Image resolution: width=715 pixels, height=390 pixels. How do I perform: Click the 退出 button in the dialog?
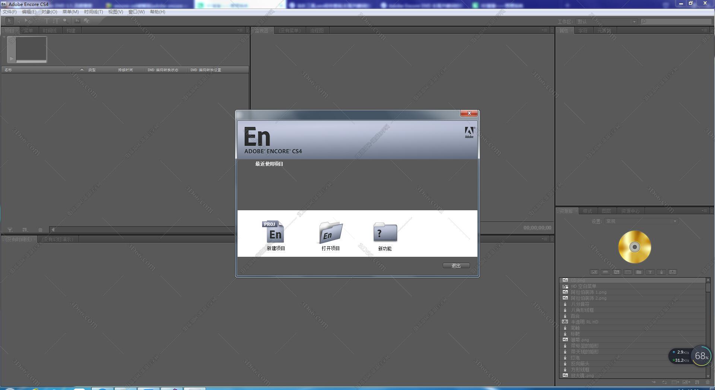456,265
